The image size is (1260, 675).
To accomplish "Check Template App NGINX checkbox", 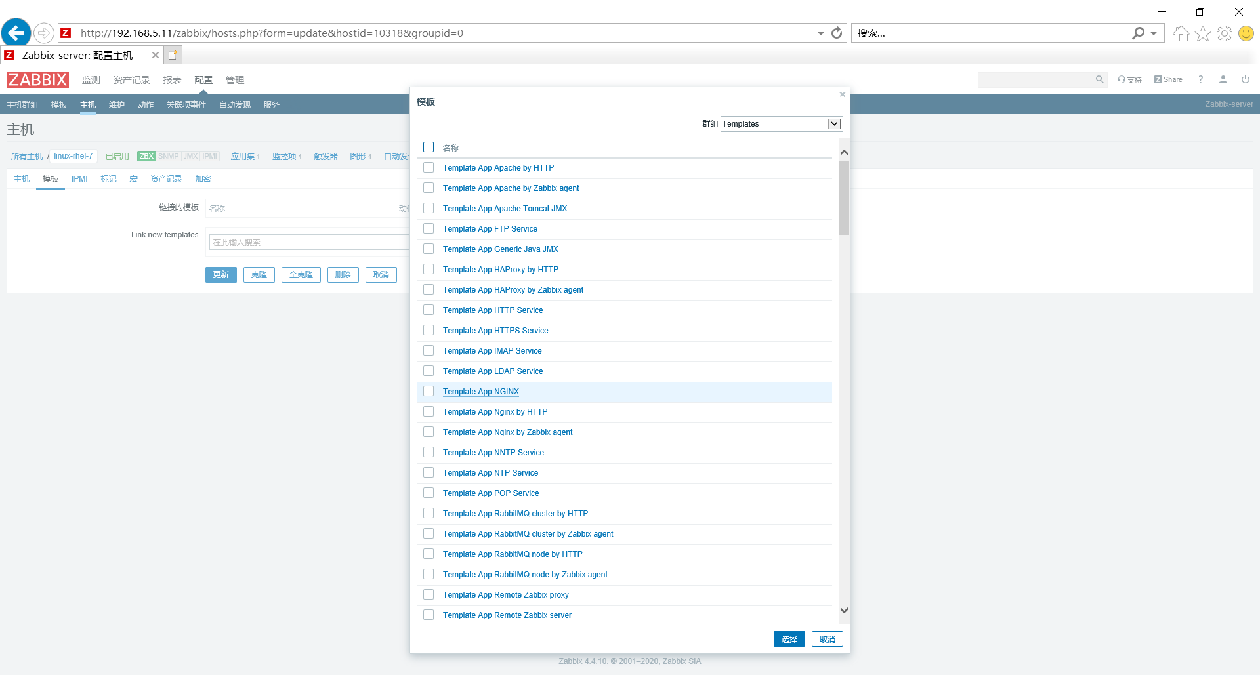I will point(429,391).
